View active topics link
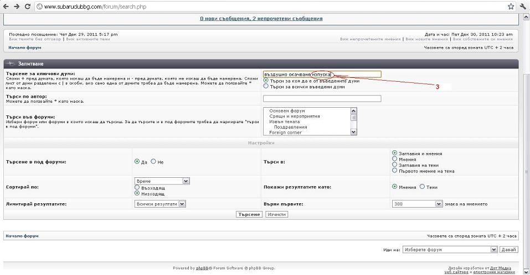This screenshot has width=530, height=275. [88, 39]
